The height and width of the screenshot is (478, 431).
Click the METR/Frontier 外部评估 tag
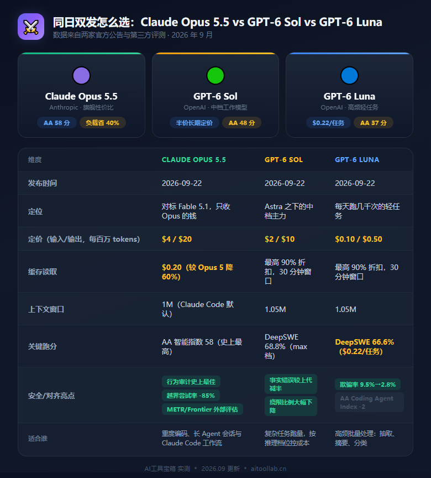pos(202,409)
